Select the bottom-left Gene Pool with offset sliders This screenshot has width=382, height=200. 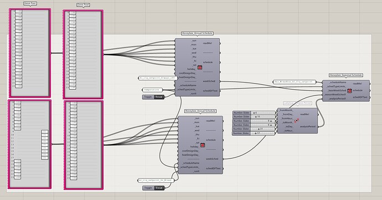(30, 144)
